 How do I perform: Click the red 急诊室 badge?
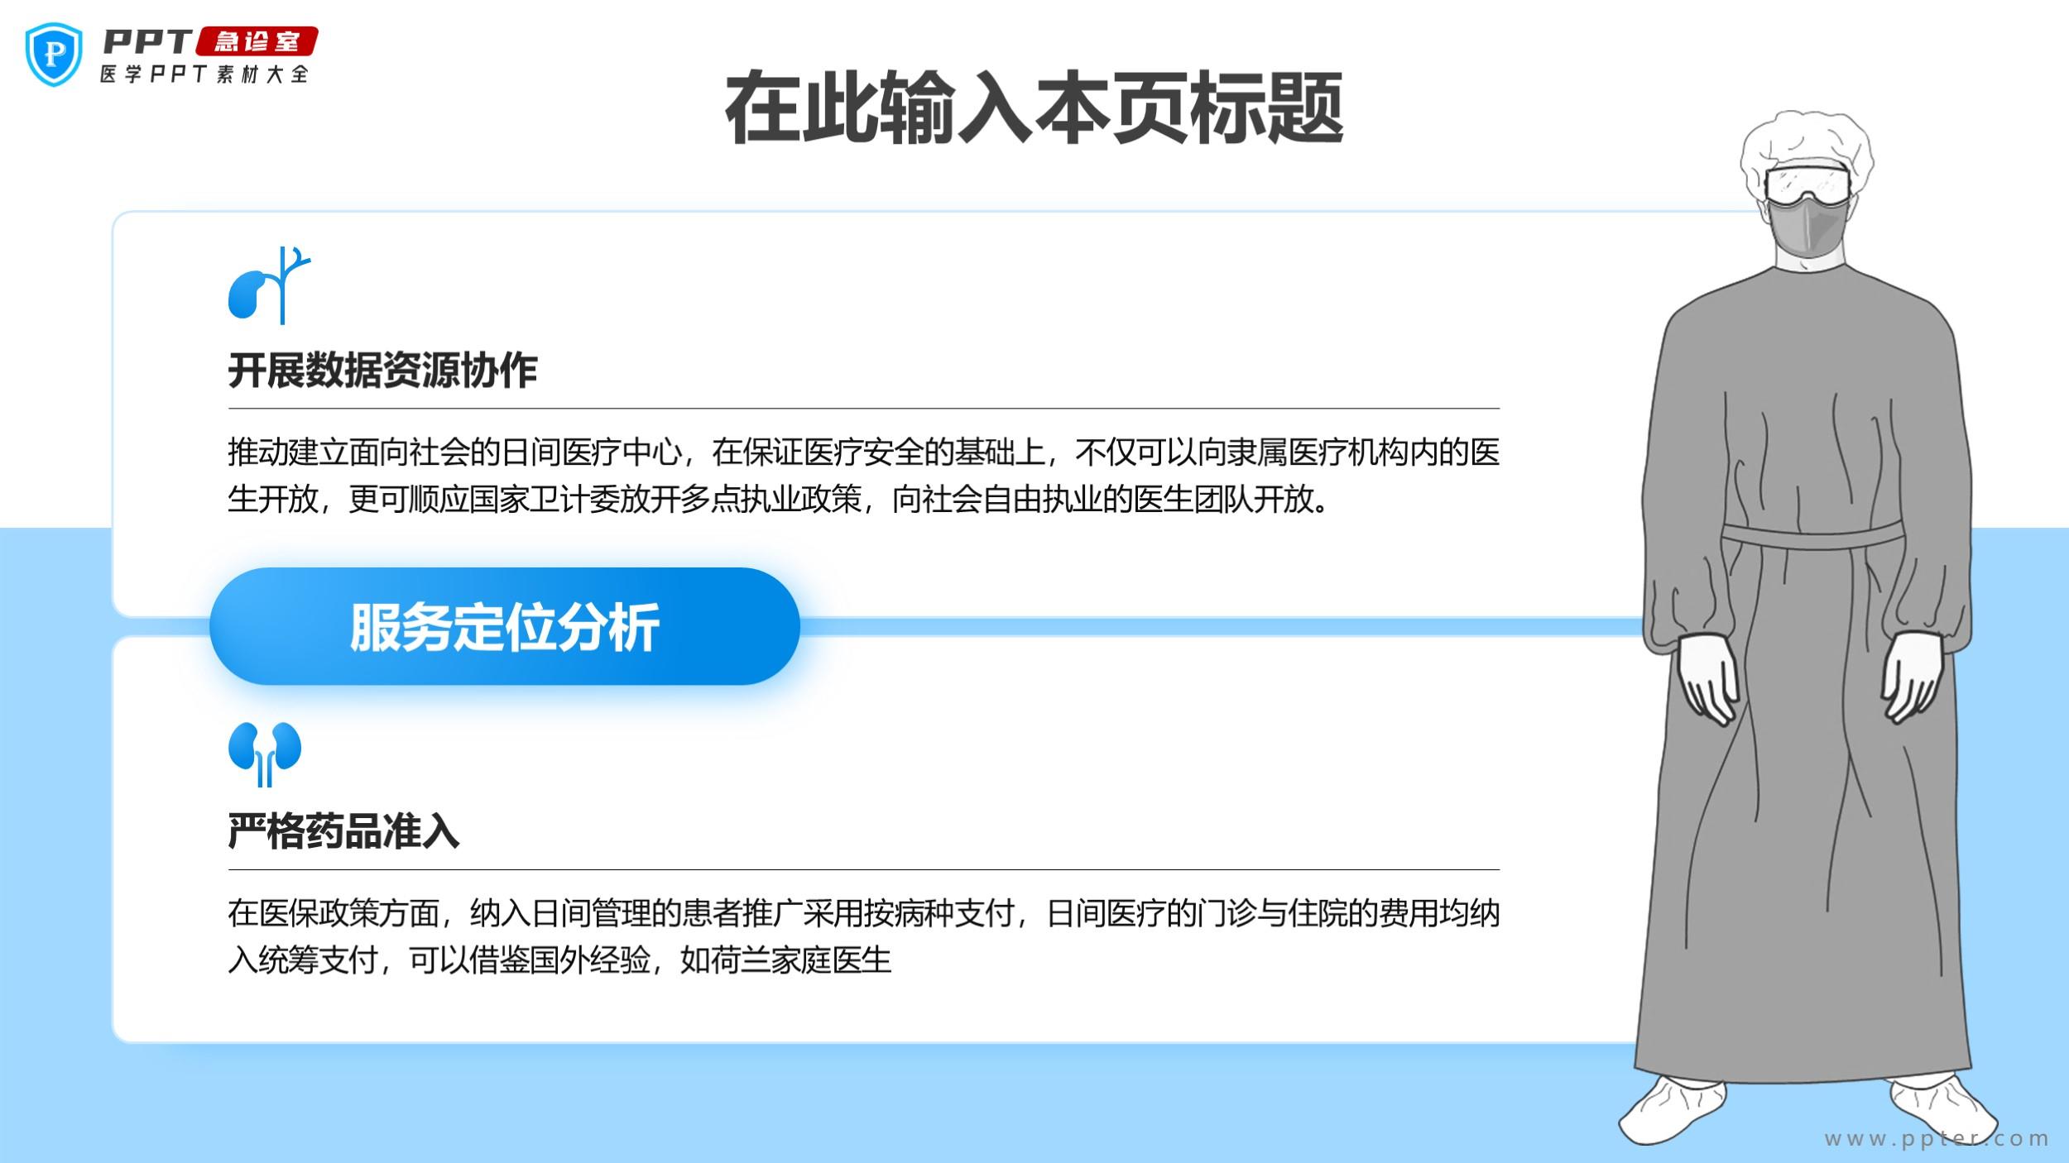257,41
